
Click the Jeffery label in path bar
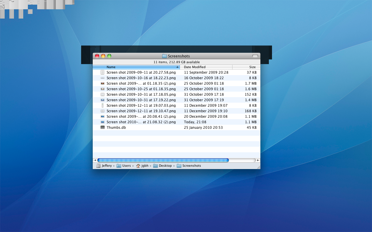[107, 166]
